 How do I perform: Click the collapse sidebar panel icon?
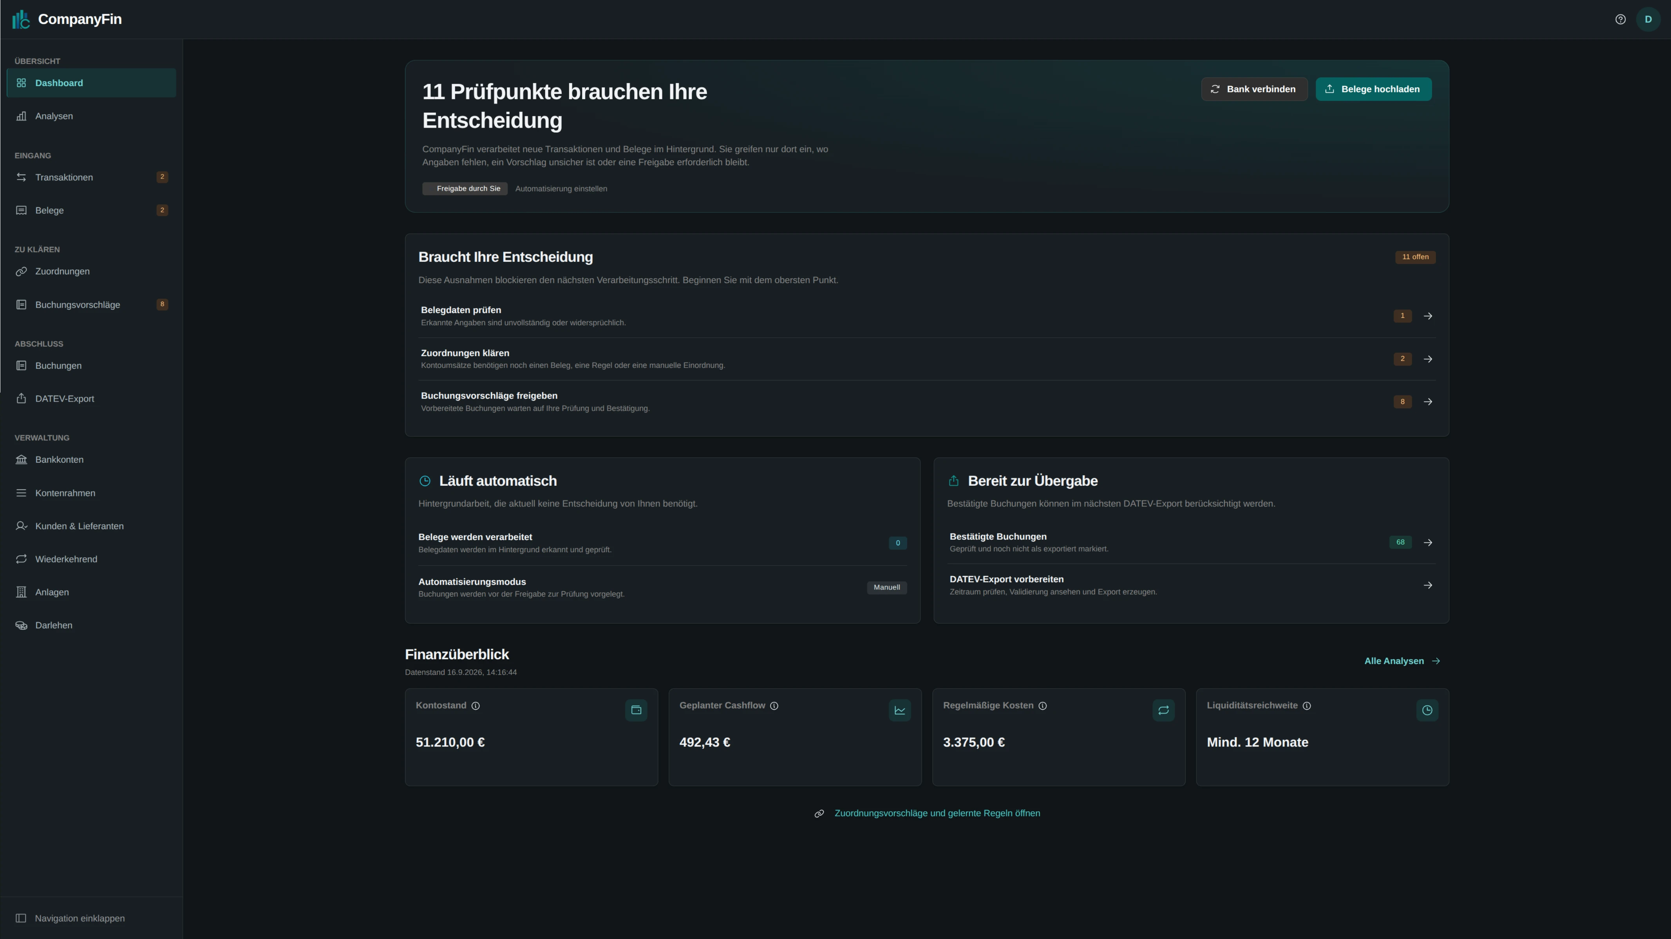(x=21, y=918)
